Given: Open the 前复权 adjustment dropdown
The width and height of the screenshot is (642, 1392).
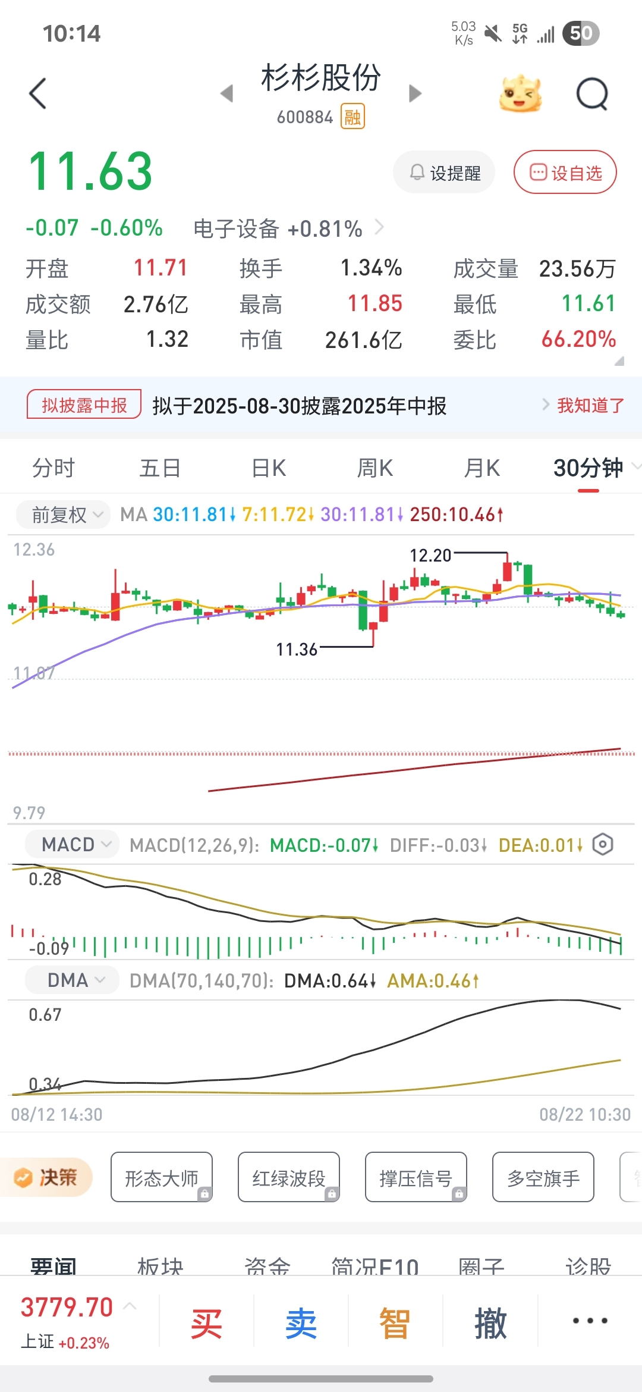Looking at the screenshot, I should click(x=63, y=514).
